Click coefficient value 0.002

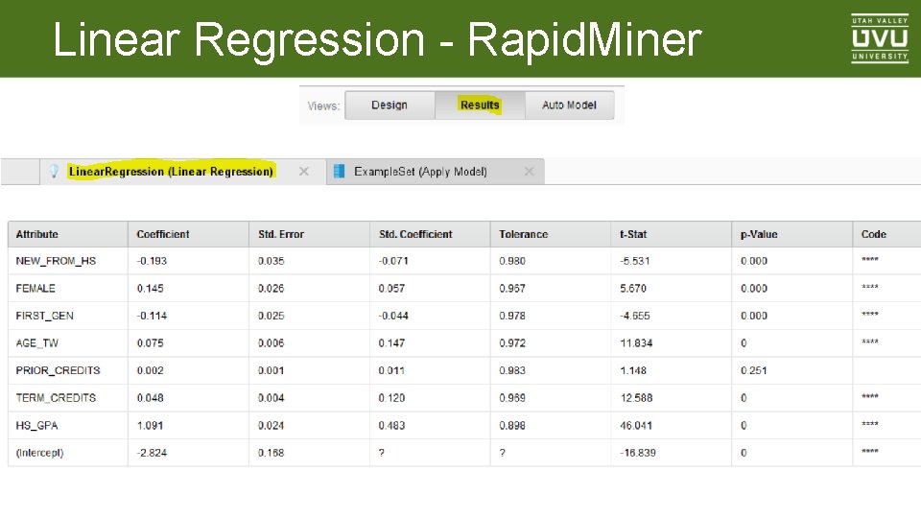[x=151, y=370]
